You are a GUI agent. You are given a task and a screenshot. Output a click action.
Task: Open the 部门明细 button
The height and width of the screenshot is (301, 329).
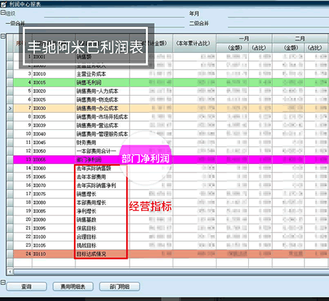[119, 287]
